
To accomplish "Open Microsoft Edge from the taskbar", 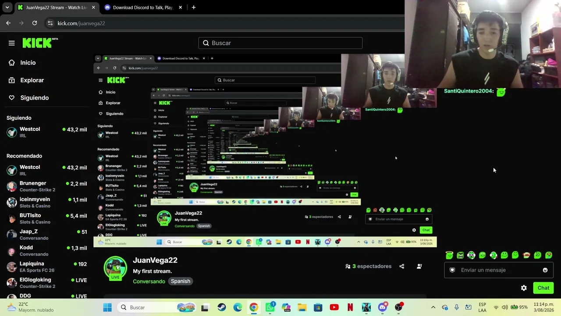I will (238, 307).
